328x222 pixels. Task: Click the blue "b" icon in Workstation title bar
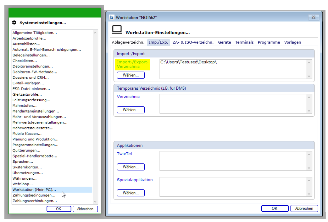(111, 18)
